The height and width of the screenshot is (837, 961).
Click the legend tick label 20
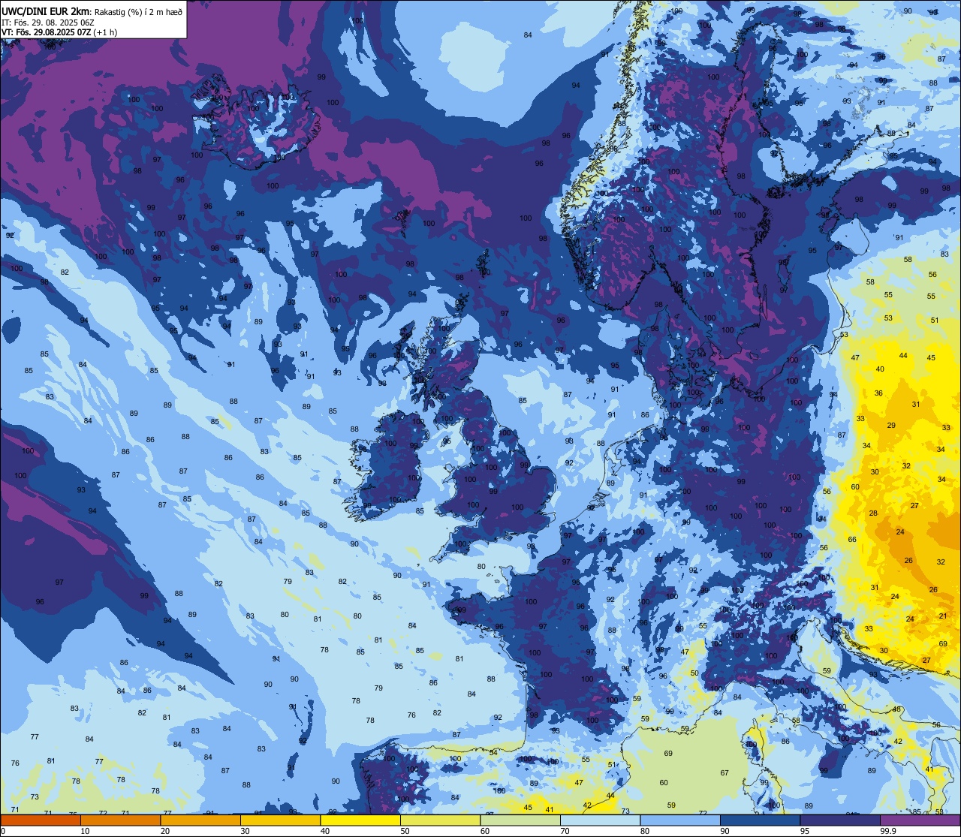165,831
